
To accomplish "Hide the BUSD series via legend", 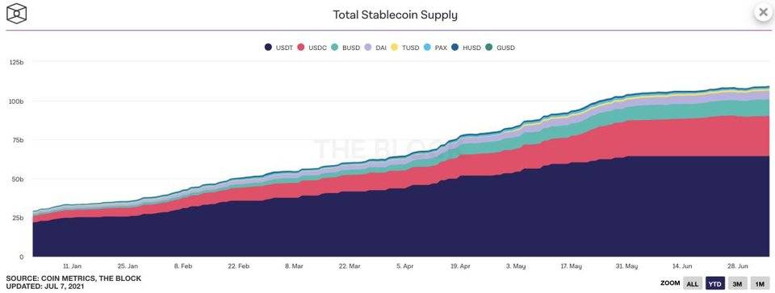I will [x=334, y=47].
